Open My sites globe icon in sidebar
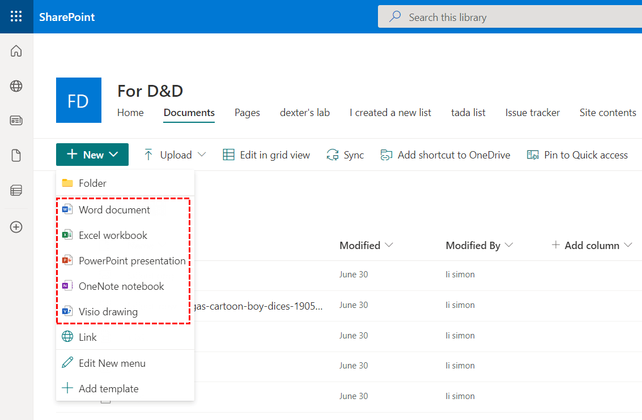Image resolution: width=642 pixels, height=420 pixels. point(16,86)
